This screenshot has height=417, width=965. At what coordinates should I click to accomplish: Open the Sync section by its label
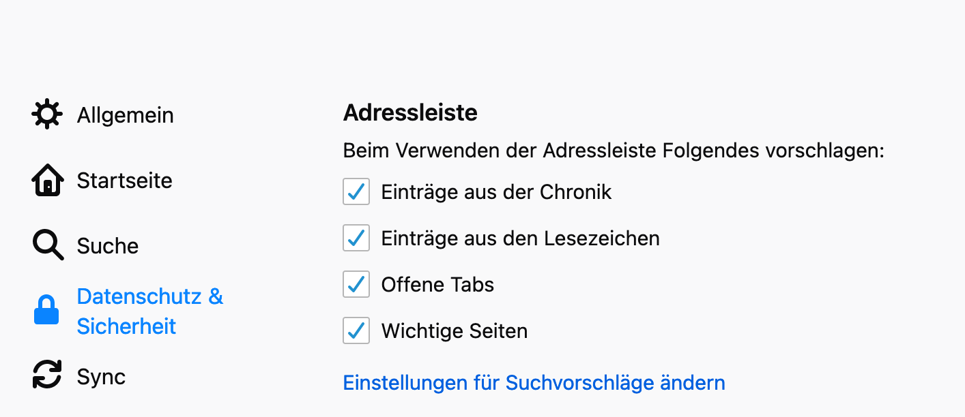101,377
